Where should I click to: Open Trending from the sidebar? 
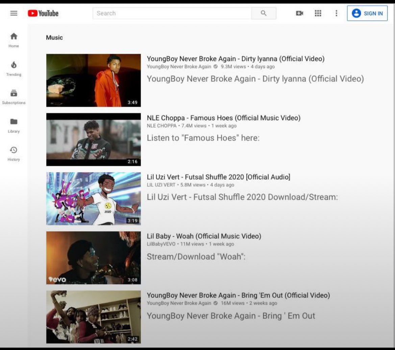14,69
